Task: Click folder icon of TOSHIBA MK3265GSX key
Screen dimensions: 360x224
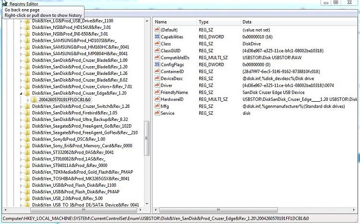Action: (x=27, y=179)
